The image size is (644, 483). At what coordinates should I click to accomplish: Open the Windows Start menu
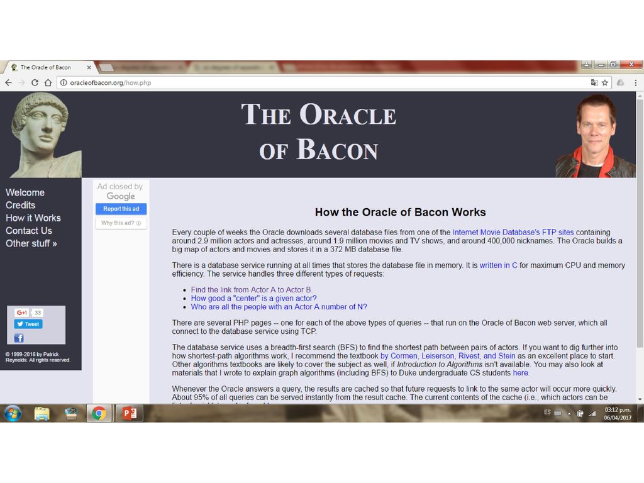click(13, 413)
